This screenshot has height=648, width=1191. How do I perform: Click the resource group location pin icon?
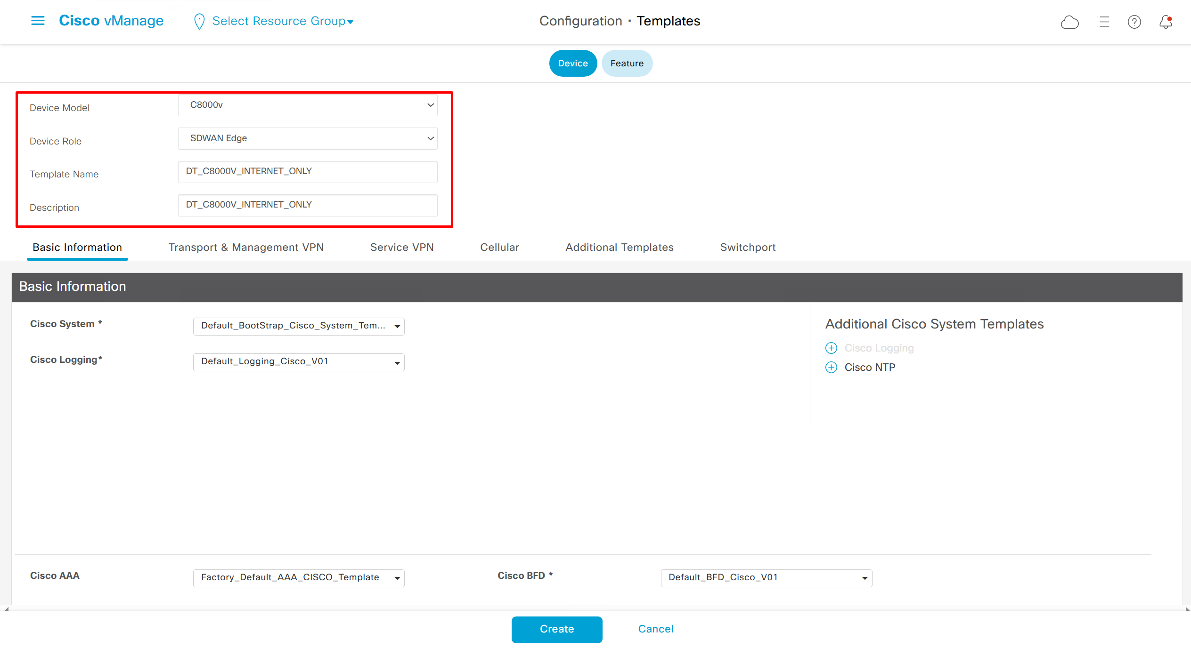coord(199,21)
